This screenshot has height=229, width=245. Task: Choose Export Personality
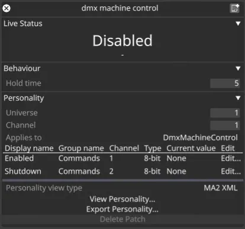coord(122,209)
